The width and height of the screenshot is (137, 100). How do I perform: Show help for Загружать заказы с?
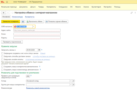click(42, 50)
